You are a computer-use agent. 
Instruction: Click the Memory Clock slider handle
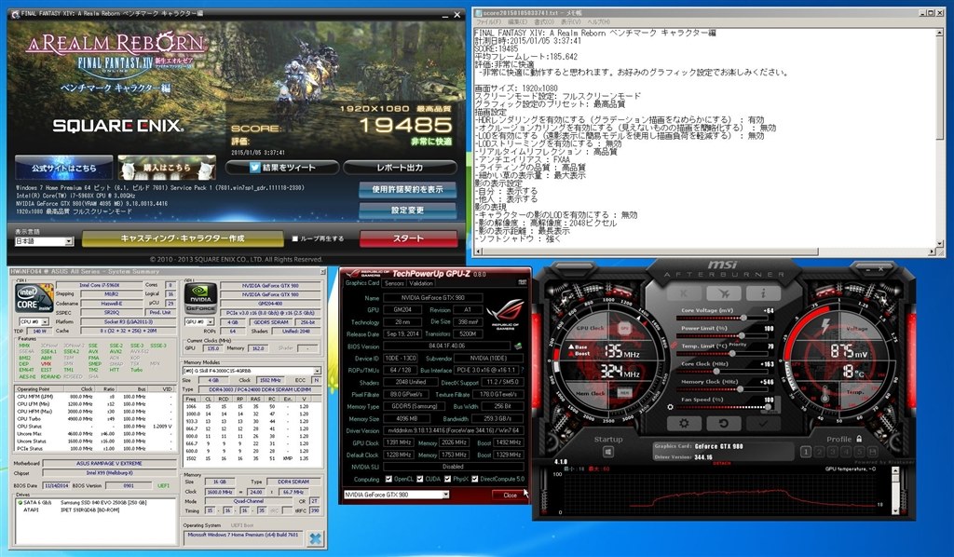(x=739, y=388)
